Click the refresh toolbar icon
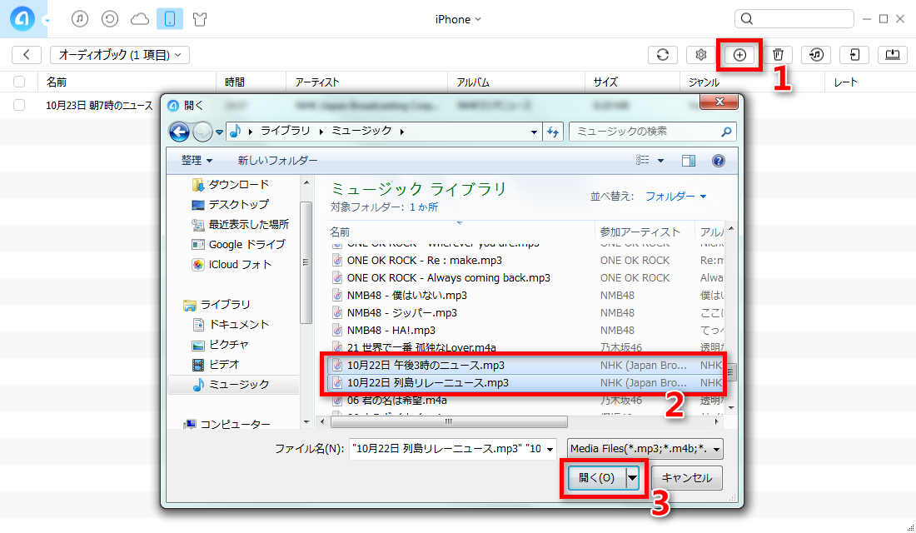The height and width of the screenshot is (533, 916). pyautogui.click(x=663, y=55)
